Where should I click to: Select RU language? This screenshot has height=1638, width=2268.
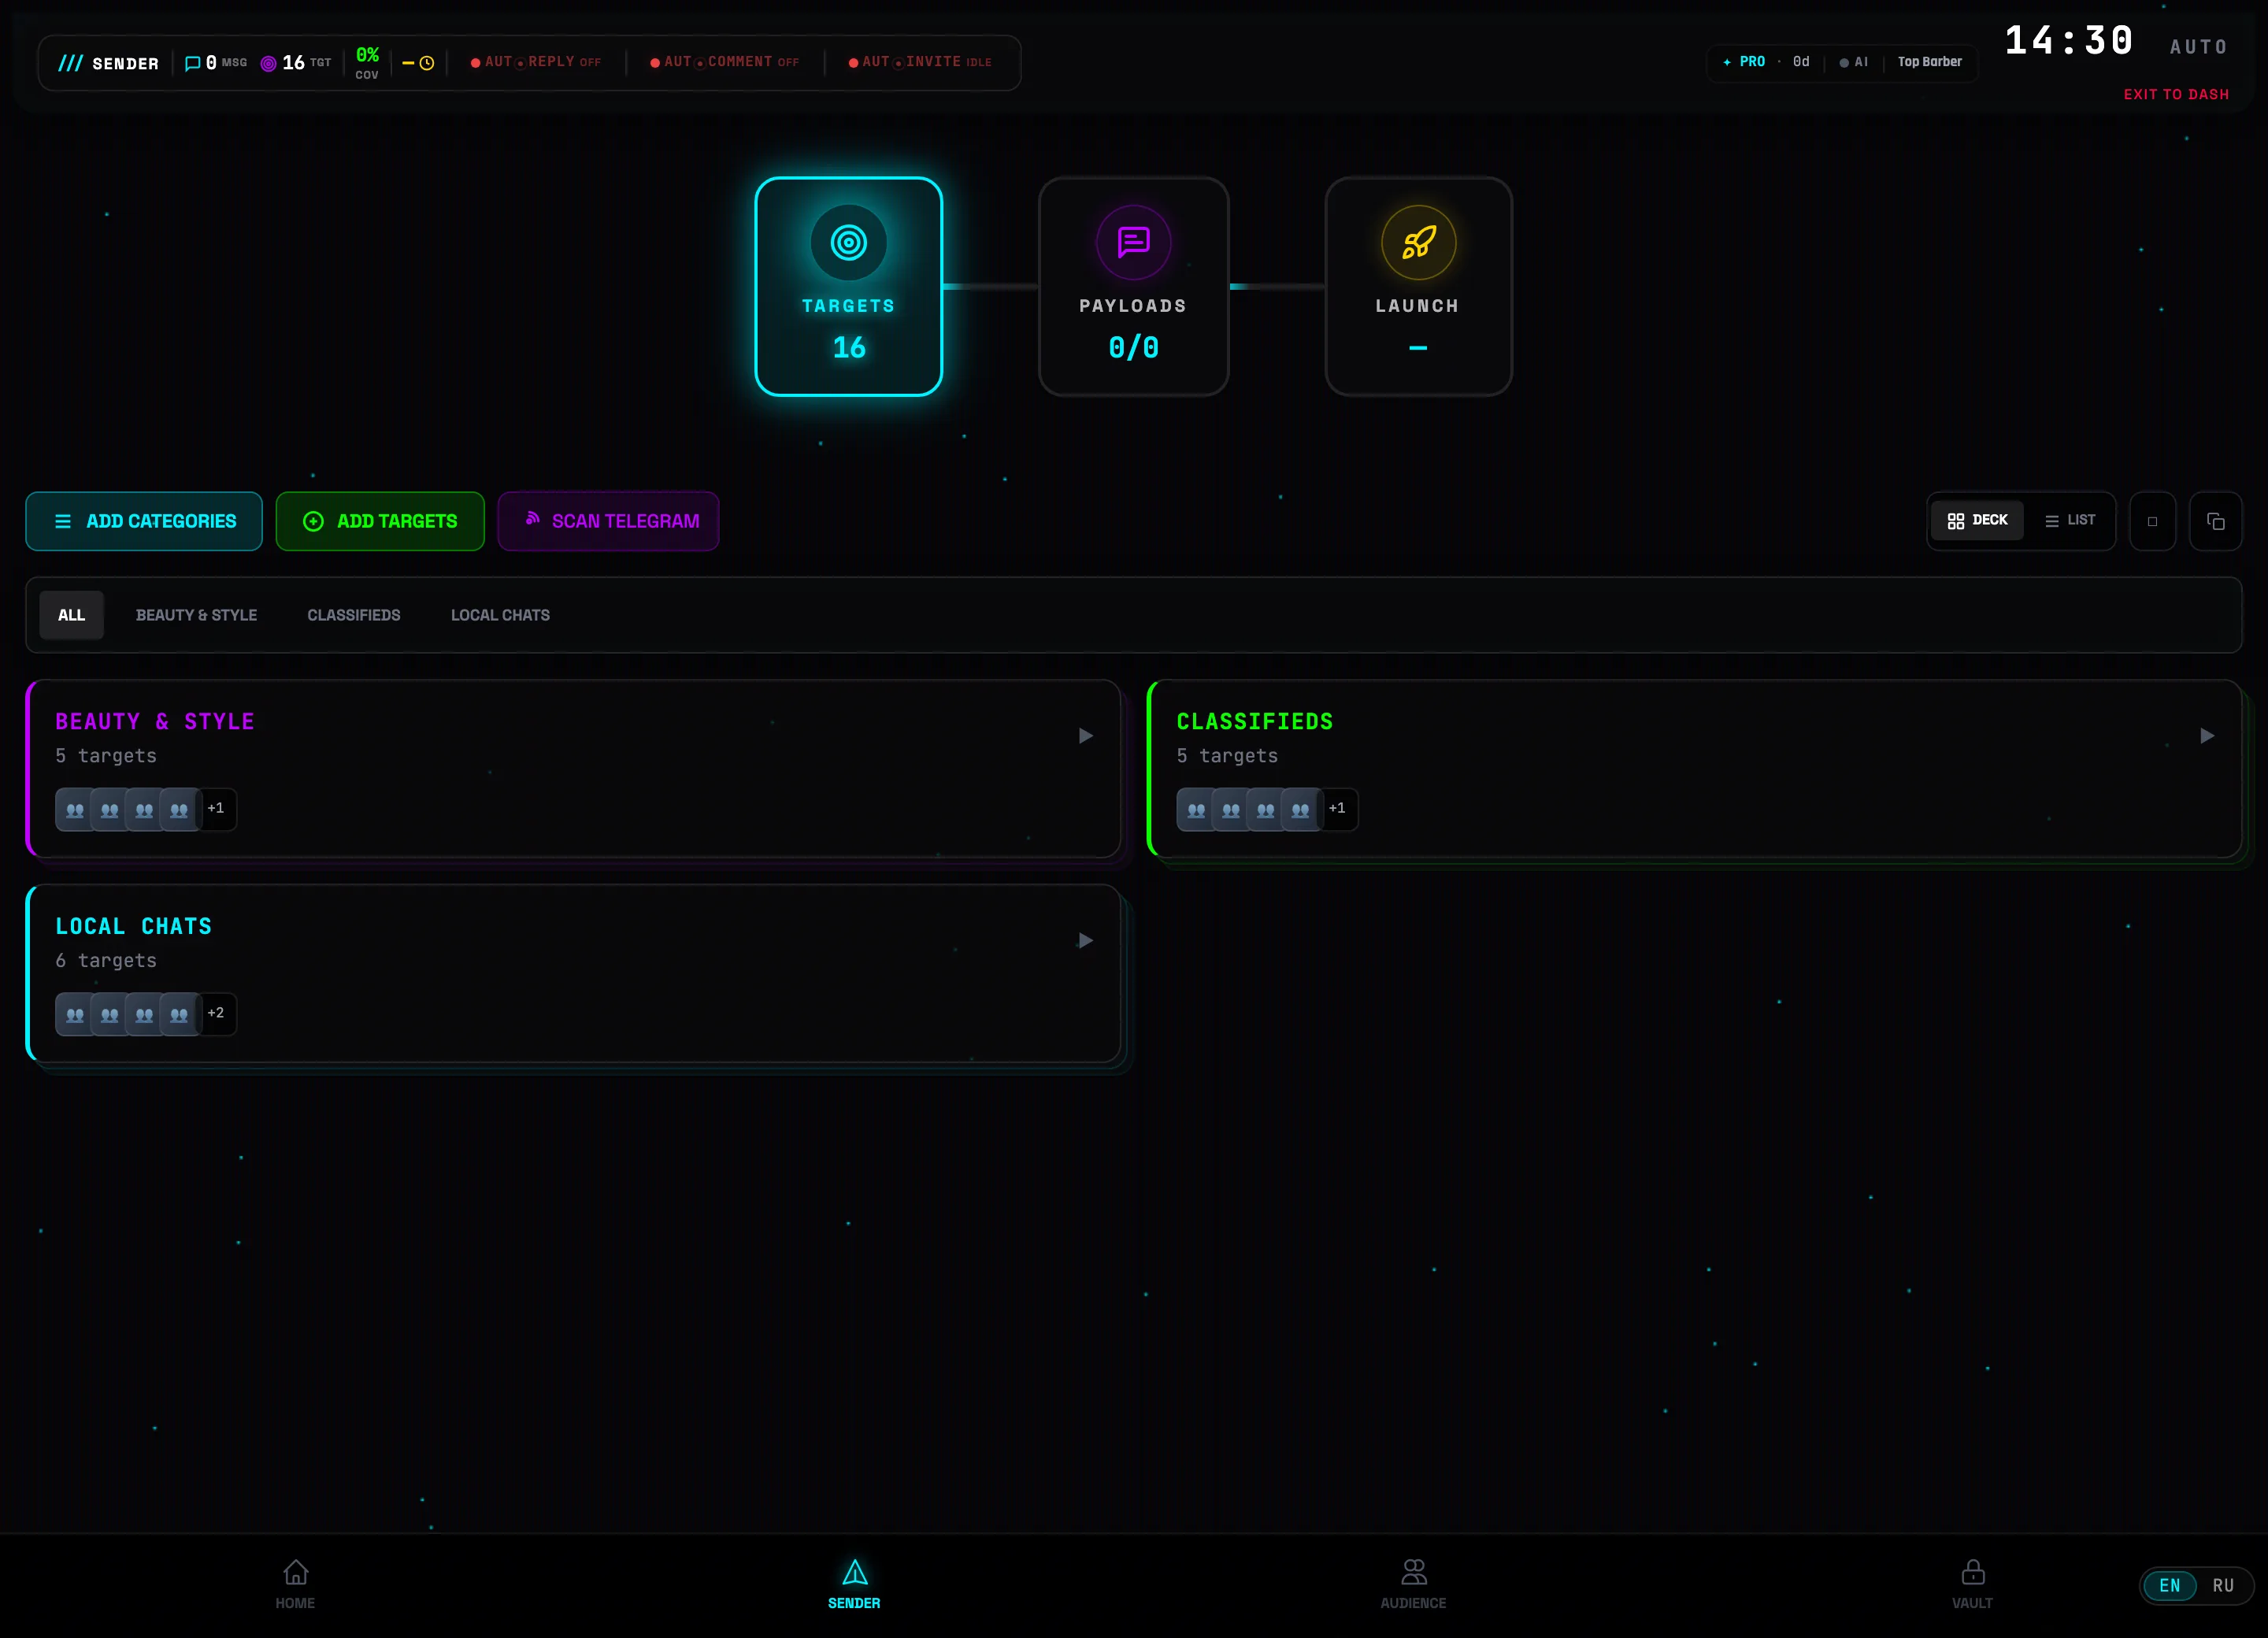click(x=2222, y=1585)
